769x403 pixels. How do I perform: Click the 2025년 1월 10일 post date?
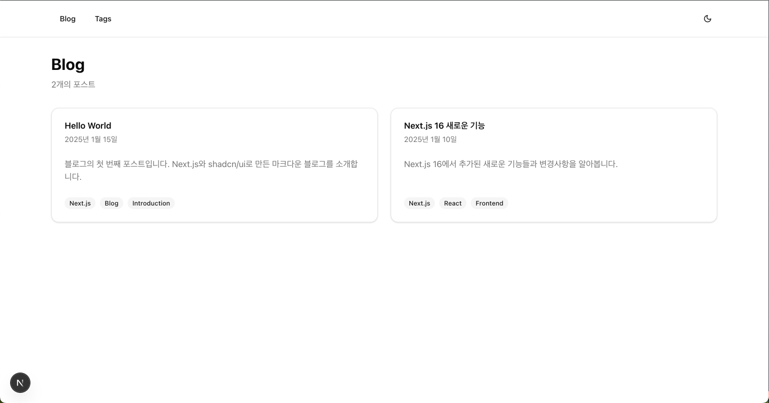point(430,139)
